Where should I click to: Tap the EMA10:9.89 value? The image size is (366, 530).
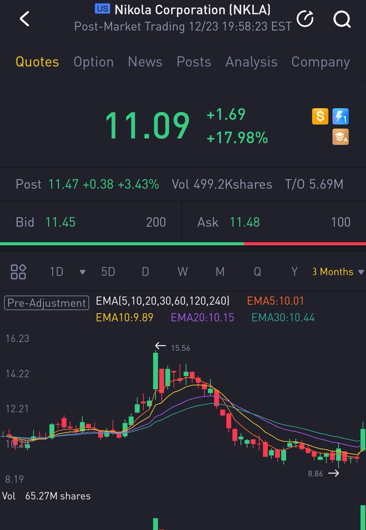[124, 318]
